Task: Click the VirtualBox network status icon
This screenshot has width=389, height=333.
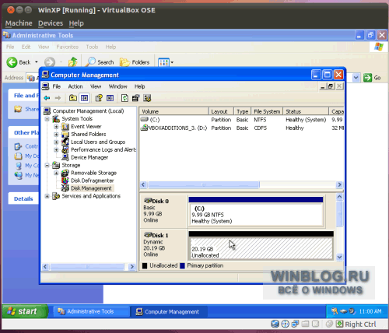Action: (295, 324)
